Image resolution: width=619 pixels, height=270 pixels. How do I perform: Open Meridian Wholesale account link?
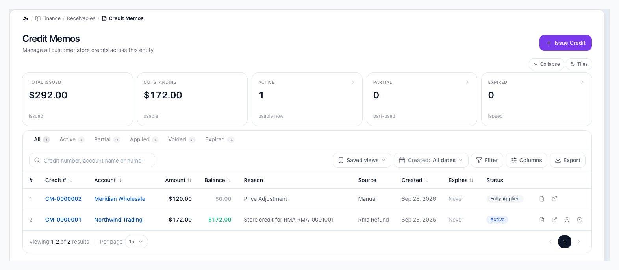tap(120, 199)
